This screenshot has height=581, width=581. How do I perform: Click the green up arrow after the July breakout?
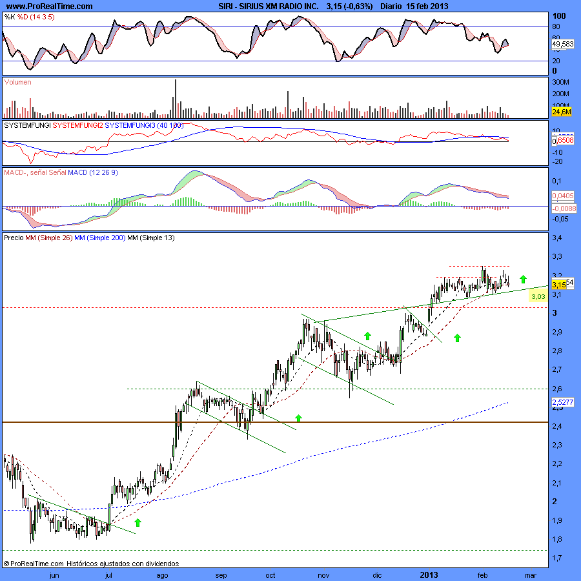(x=138, y=522)
